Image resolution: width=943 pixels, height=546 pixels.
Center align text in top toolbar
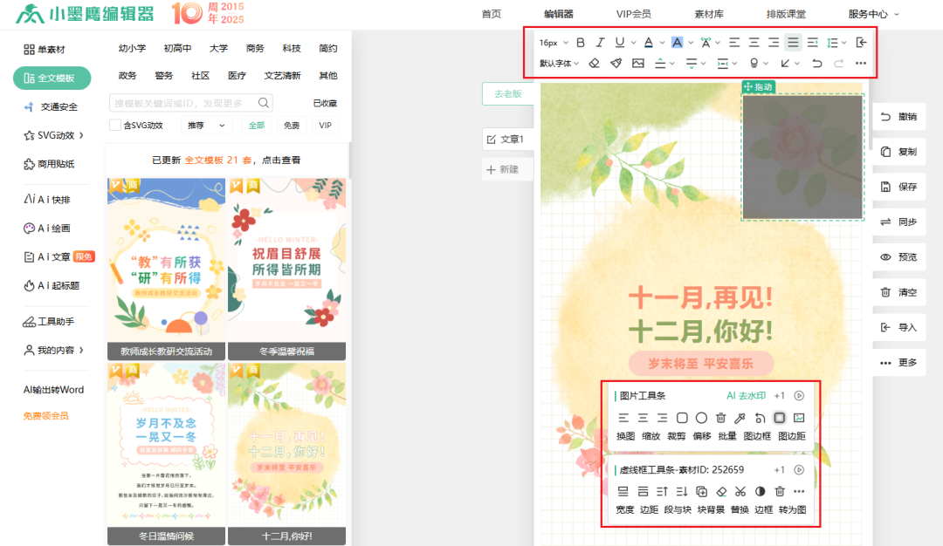754,43
